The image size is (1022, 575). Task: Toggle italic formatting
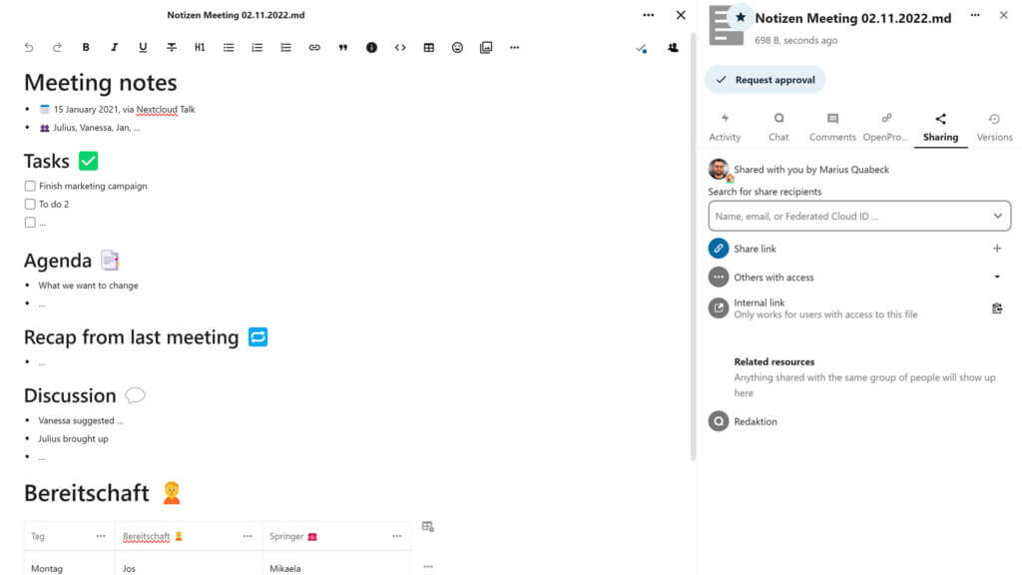(114, 48)
